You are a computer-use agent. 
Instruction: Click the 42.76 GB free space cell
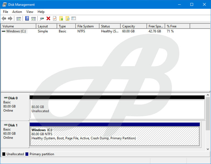click(x=155, y=31)
